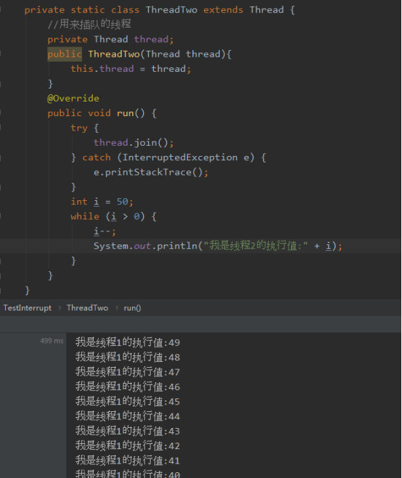Click console output line ending with 45
The height and width of the screenshot is (478, 402).
point(128,401)
